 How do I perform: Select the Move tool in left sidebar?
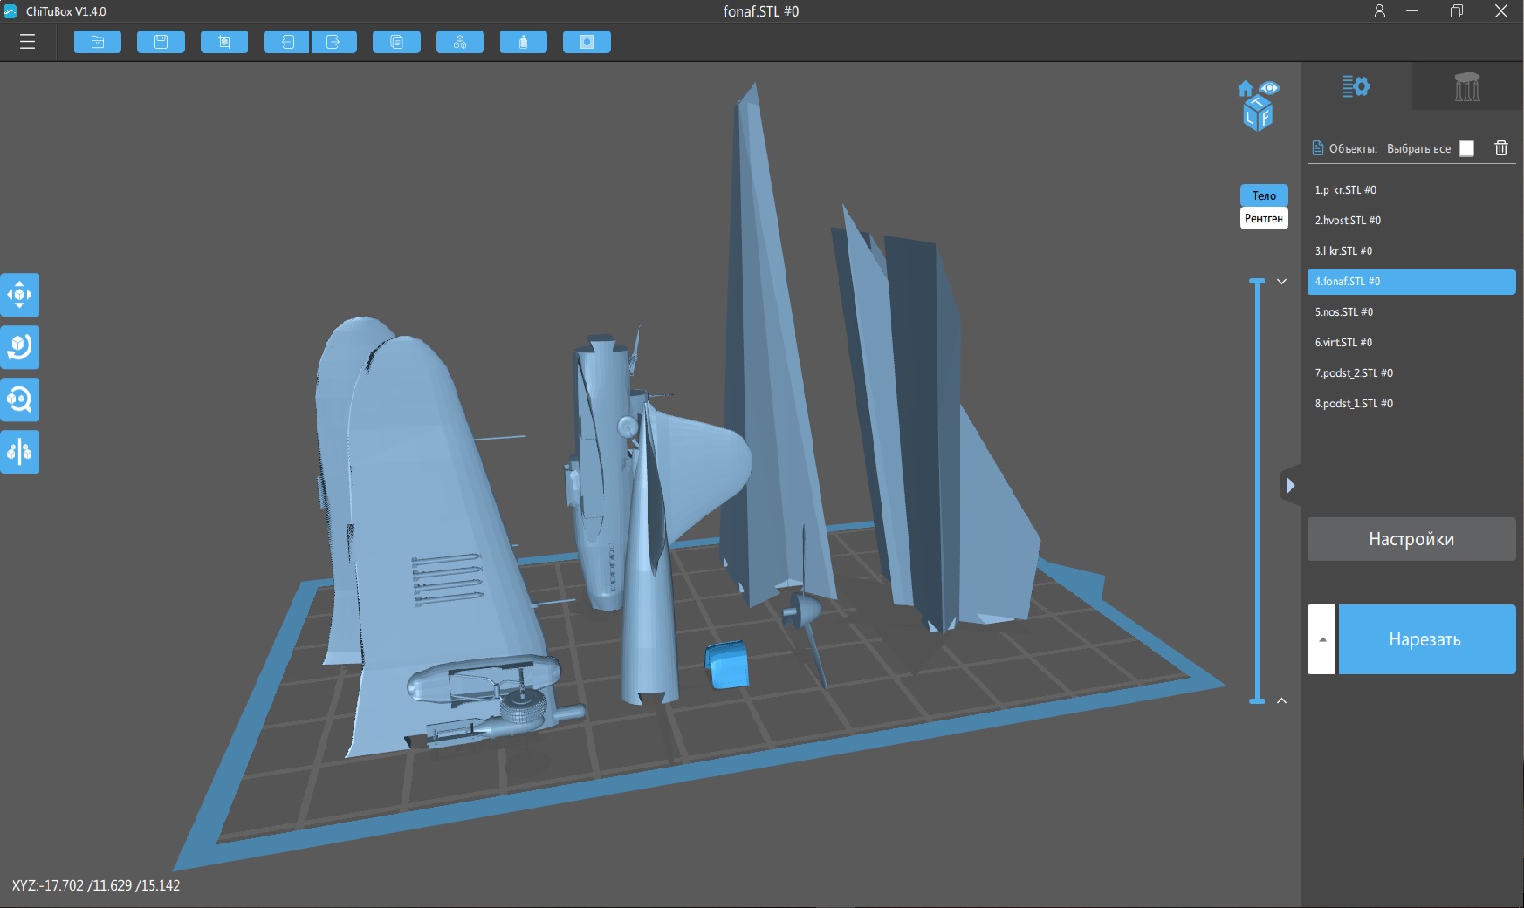[x=20, y=295]
